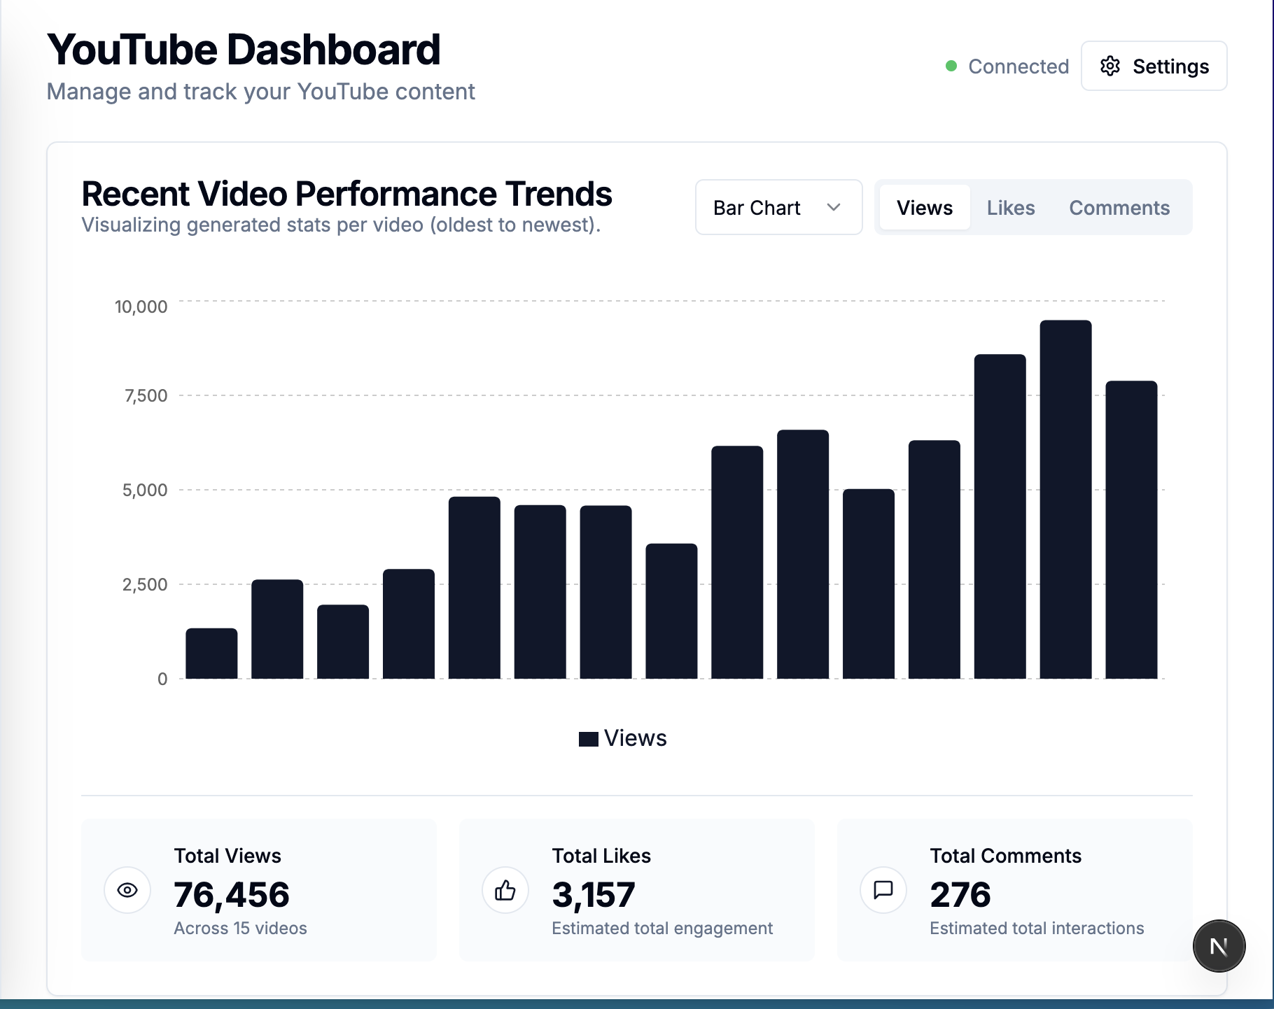
Task: Open the Next.js dev tools N badge
Action: (1219, 946)
